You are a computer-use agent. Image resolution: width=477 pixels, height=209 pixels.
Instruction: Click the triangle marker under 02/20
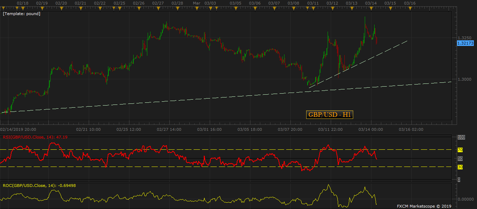62,8
